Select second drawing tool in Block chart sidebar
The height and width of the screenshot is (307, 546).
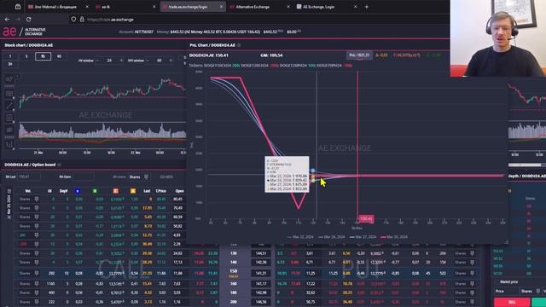[x=9, y=93]
